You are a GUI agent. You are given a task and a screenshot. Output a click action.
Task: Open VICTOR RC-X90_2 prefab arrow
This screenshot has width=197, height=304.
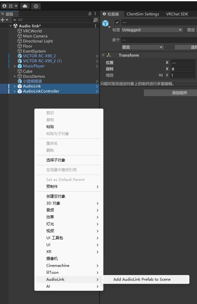(x=97, y=56)
